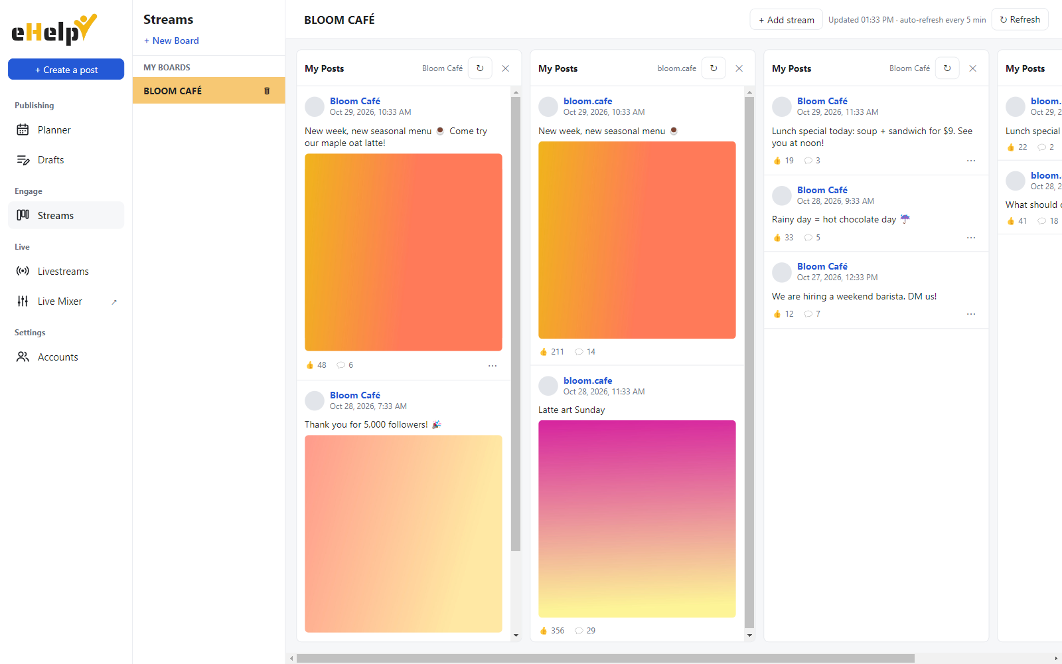The height and width of the screenshot is (664, 1062).
Task: Open the orange gradient image in first stream
Action: click(404, 252)
